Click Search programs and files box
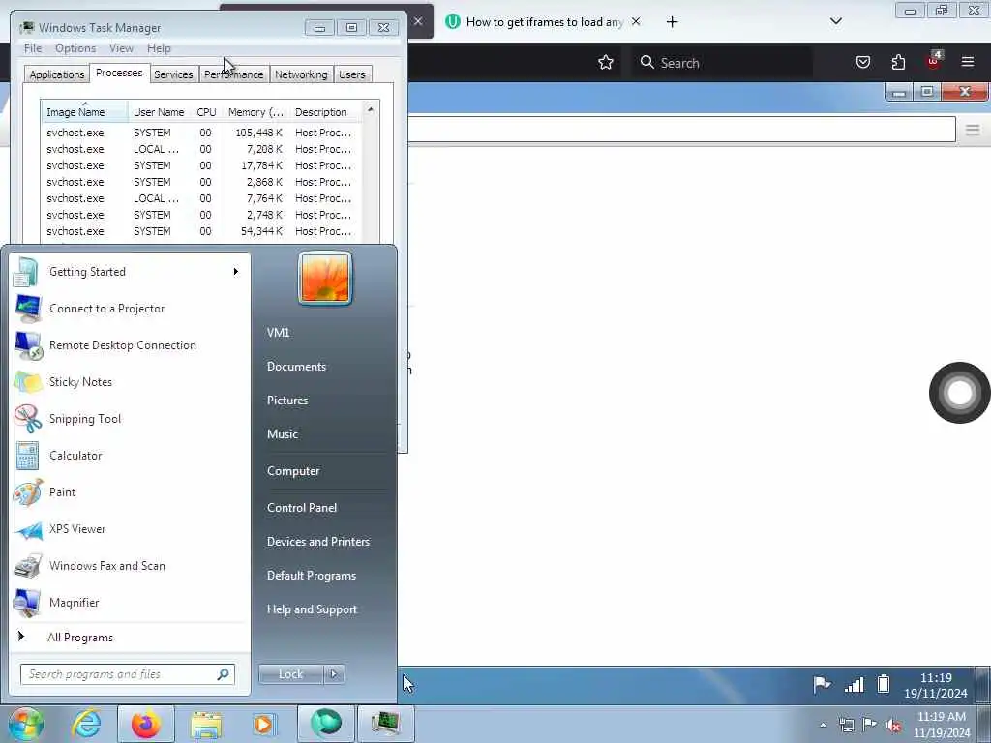The image size is (991, 743). pyautogui.click(x=127, y=674)
